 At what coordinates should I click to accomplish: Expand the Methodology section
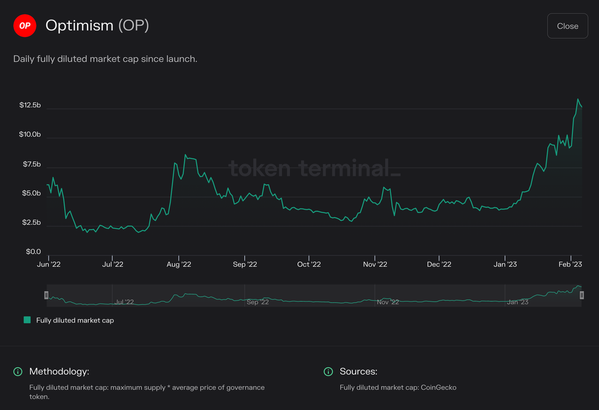point(58,372)
